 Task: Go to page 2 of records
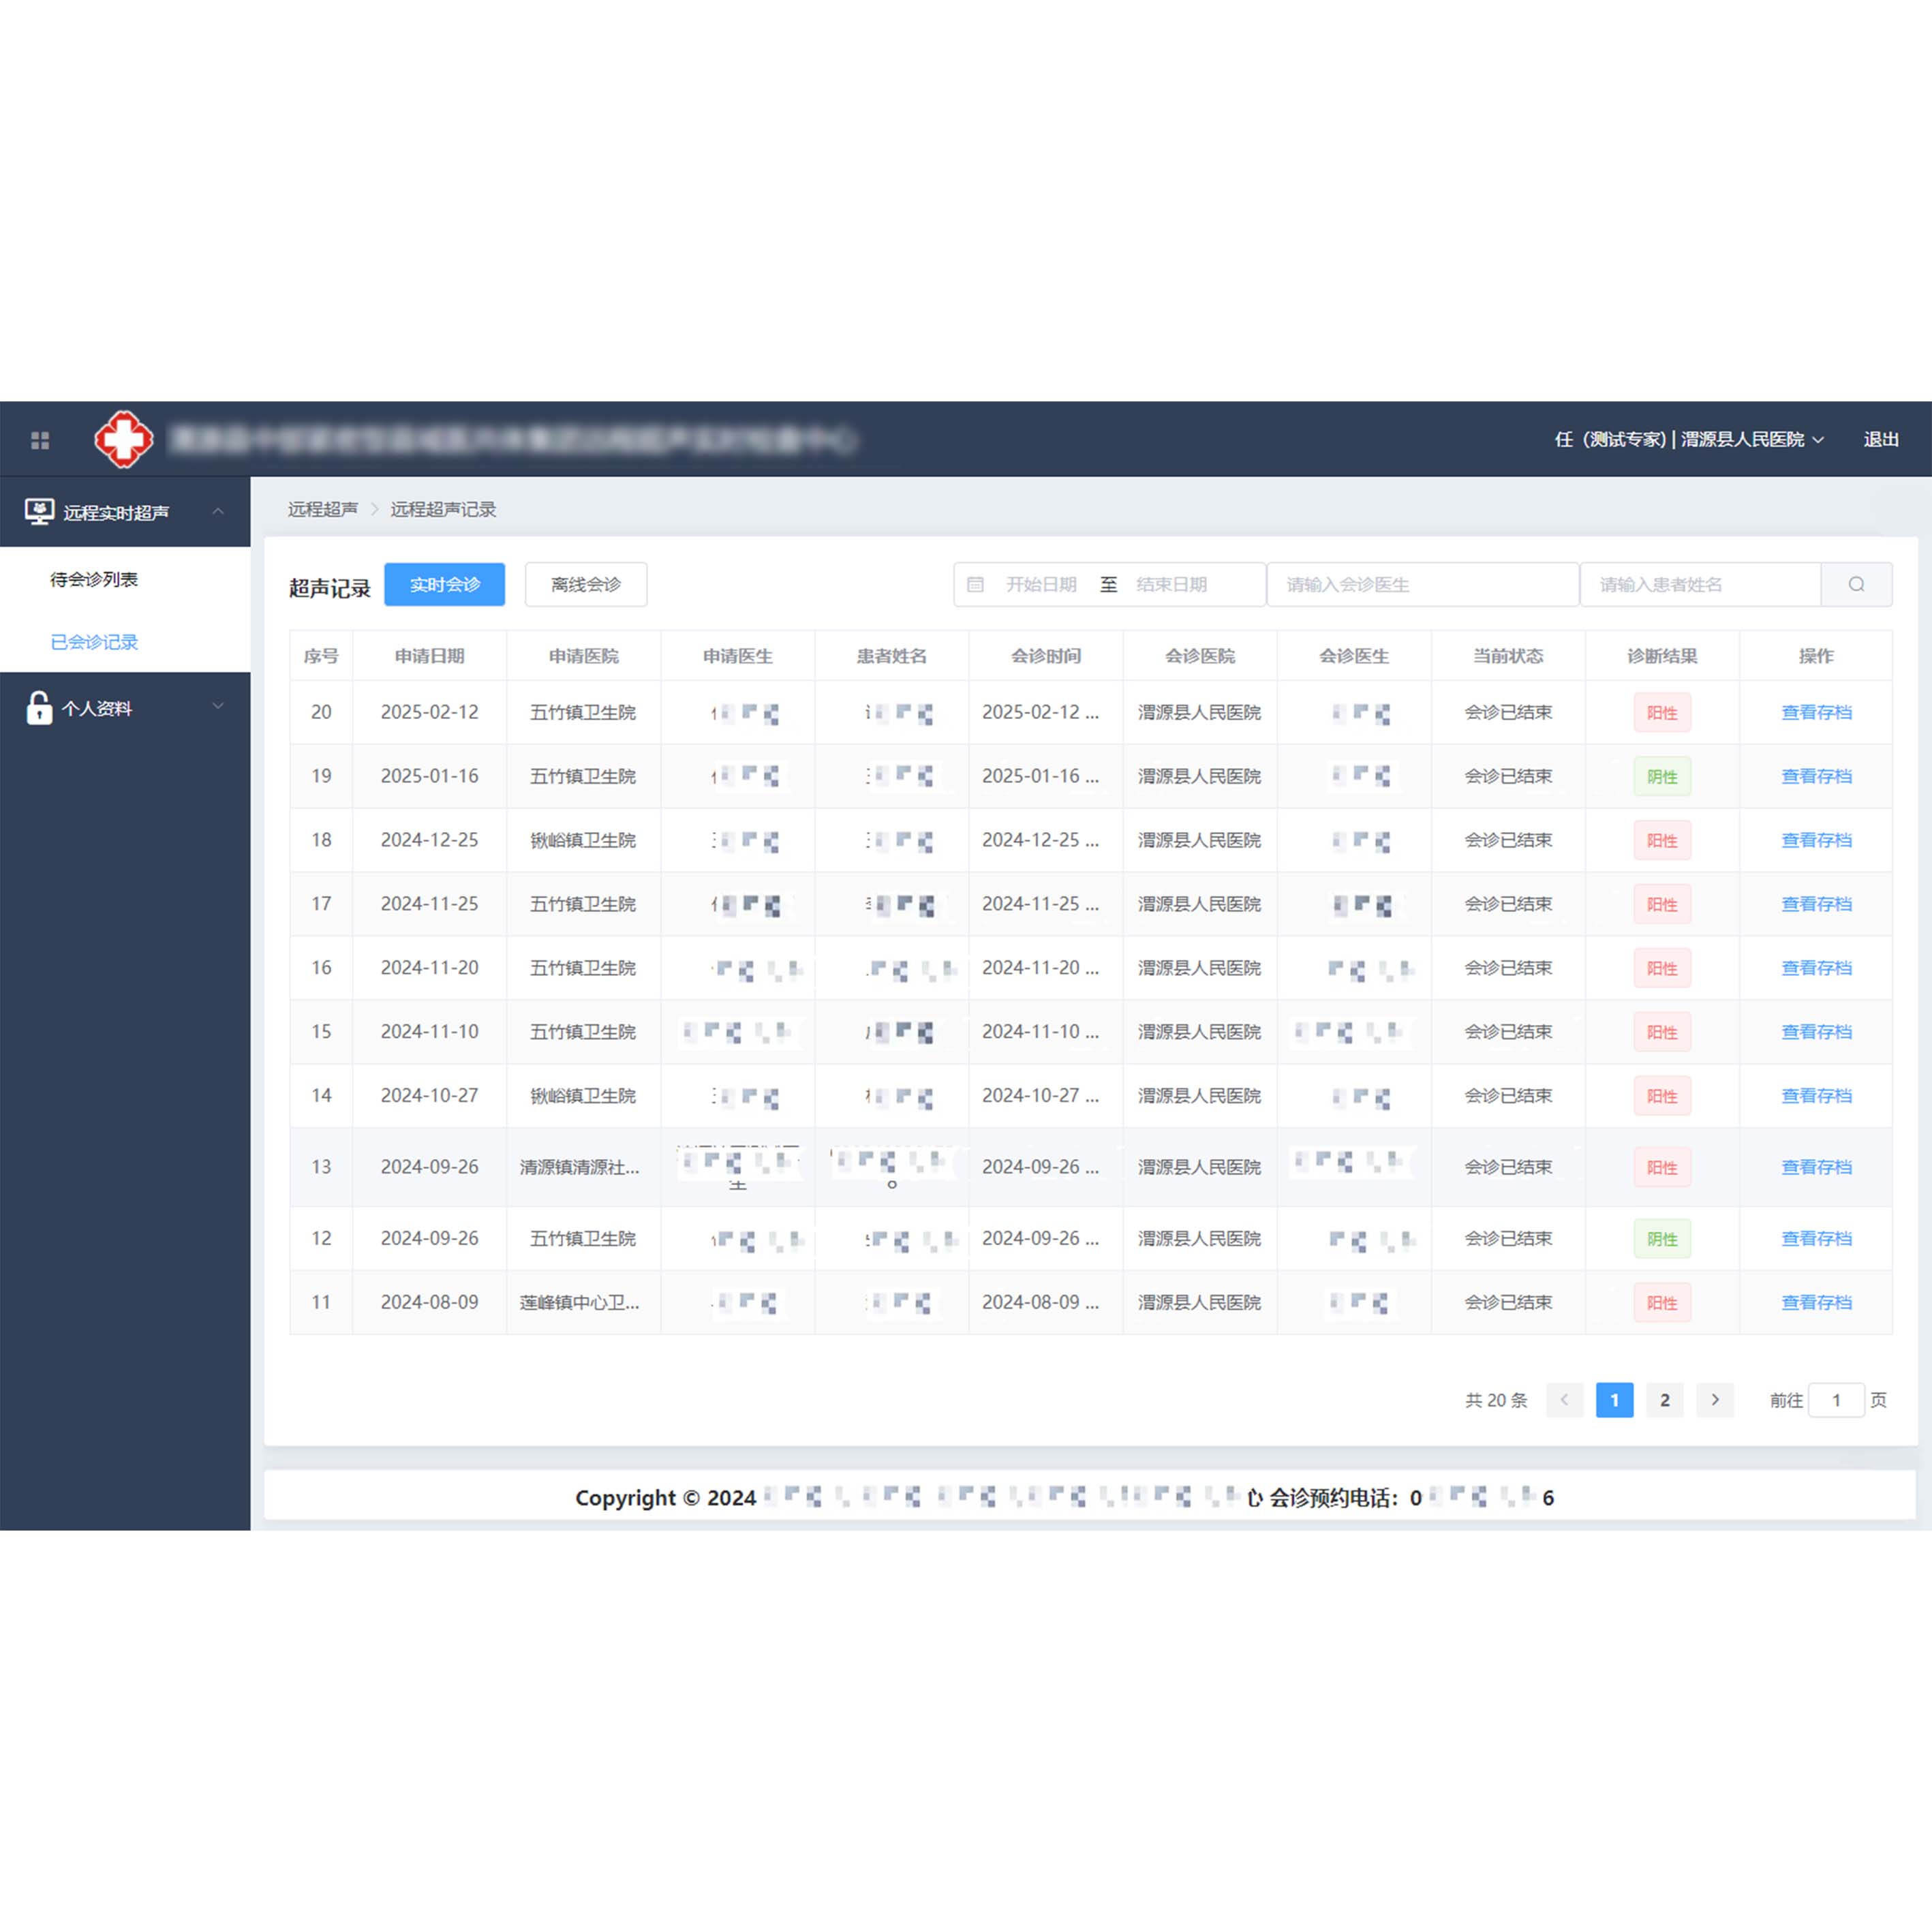click(x=1665, y=1400)
